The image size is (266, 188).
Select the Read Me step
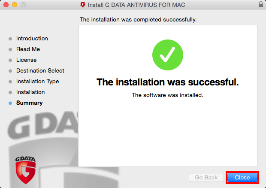point(28,49)
